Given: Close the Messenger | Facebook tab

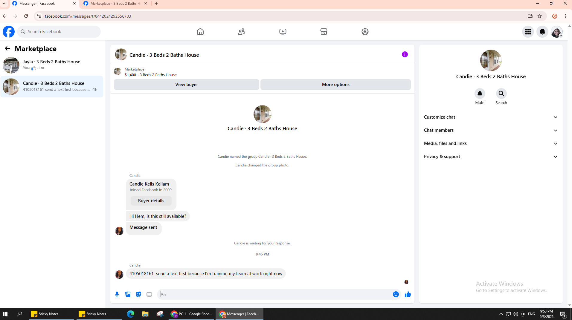Looking at the screenshot, I should click(74, 4).
